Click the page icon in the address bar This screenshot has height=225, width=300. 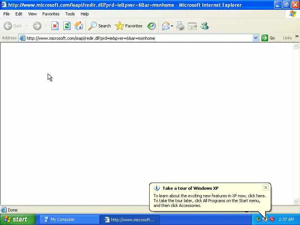click(22, 38)
